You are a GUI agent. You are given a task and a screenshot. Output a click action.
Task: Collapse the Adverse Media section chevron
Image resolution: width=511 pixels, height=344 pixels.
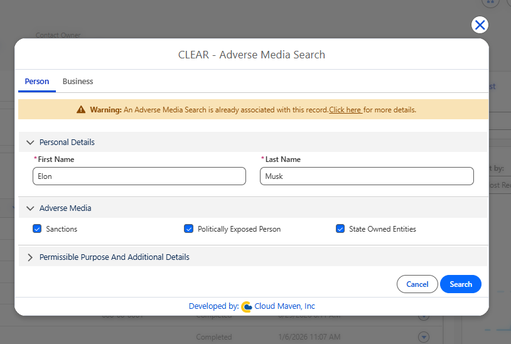pos(30,208)
